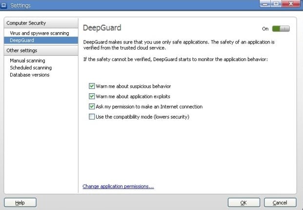Screen dimensions: 303x210
Task: Show Database versions page
Action: [30, 75]
